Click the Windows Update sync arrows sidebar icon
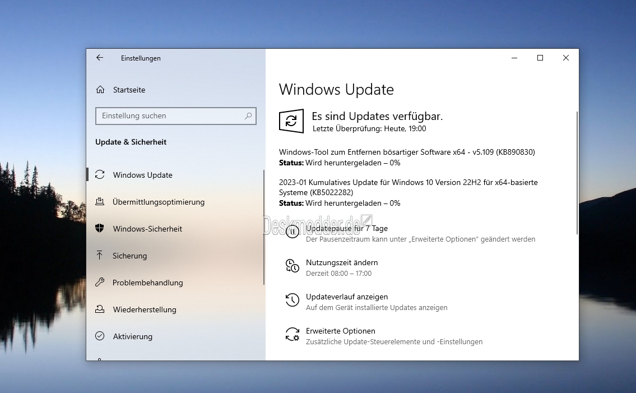 pyautogui.click(x=100, y=174)
